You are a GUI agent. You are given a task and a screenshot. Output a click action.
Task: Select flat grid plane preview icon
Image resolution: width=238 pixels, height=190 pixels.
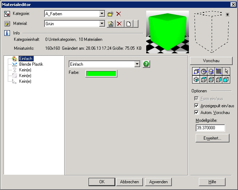click(x=218, y=71)
